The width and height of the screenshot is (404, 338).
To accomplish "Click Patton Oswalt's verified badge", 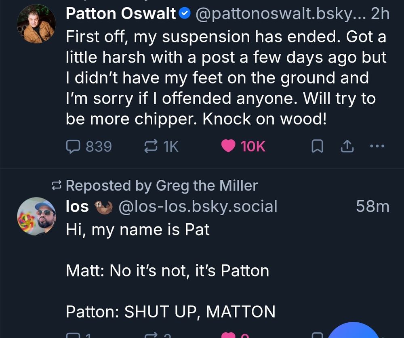I will coord(184,14).
